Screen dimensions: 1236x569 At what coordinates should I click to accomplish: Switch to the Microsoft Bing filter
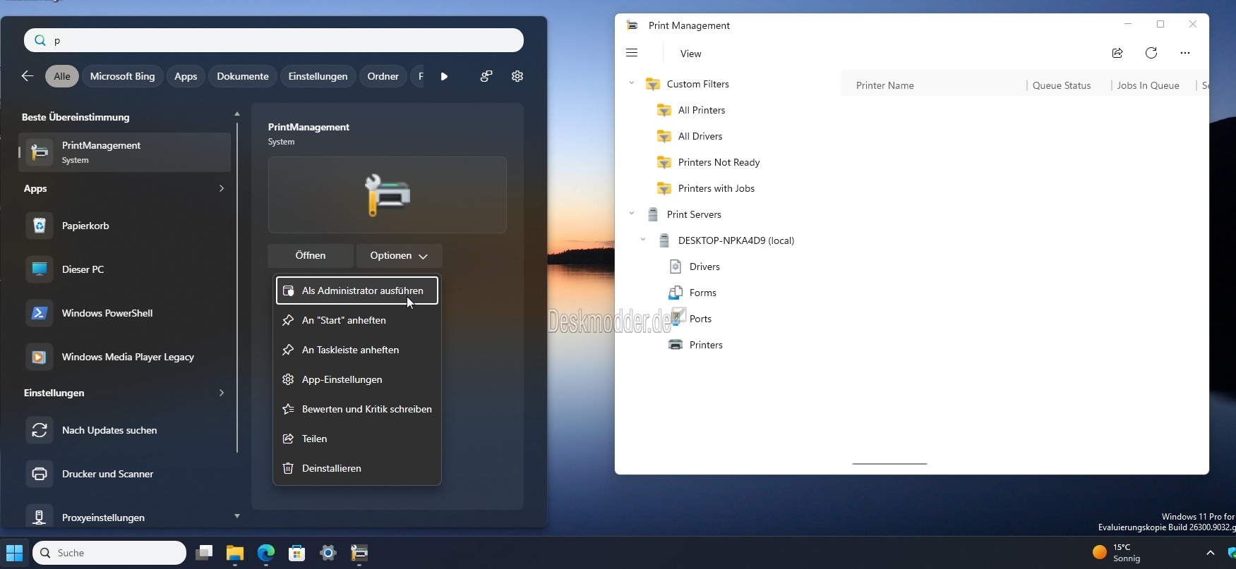point(123,76)
